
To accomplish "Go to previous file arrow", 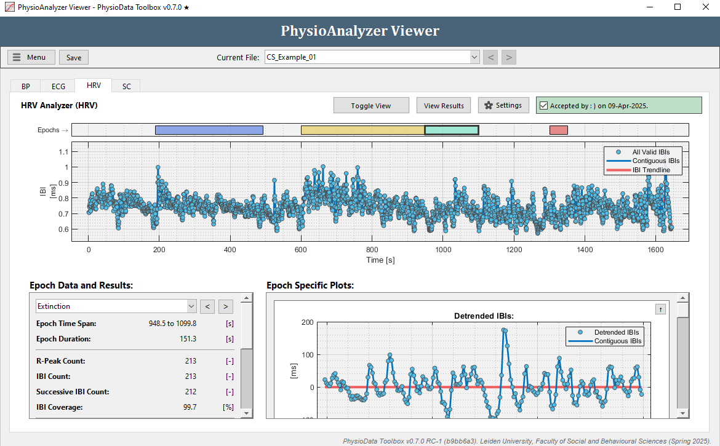I will (x=490, y=57).
